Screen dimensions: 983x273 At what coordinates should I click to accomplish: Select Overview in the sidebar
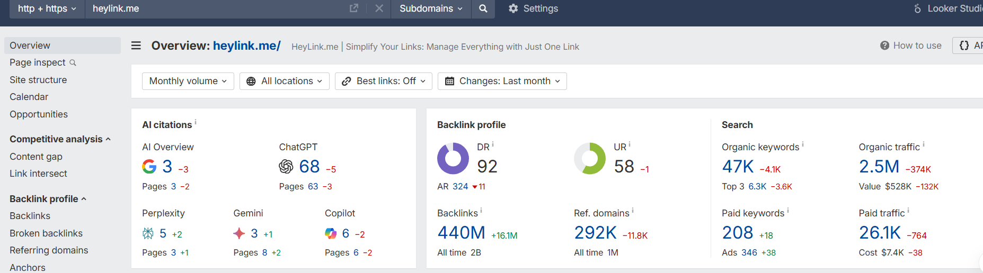pos(63,46)
